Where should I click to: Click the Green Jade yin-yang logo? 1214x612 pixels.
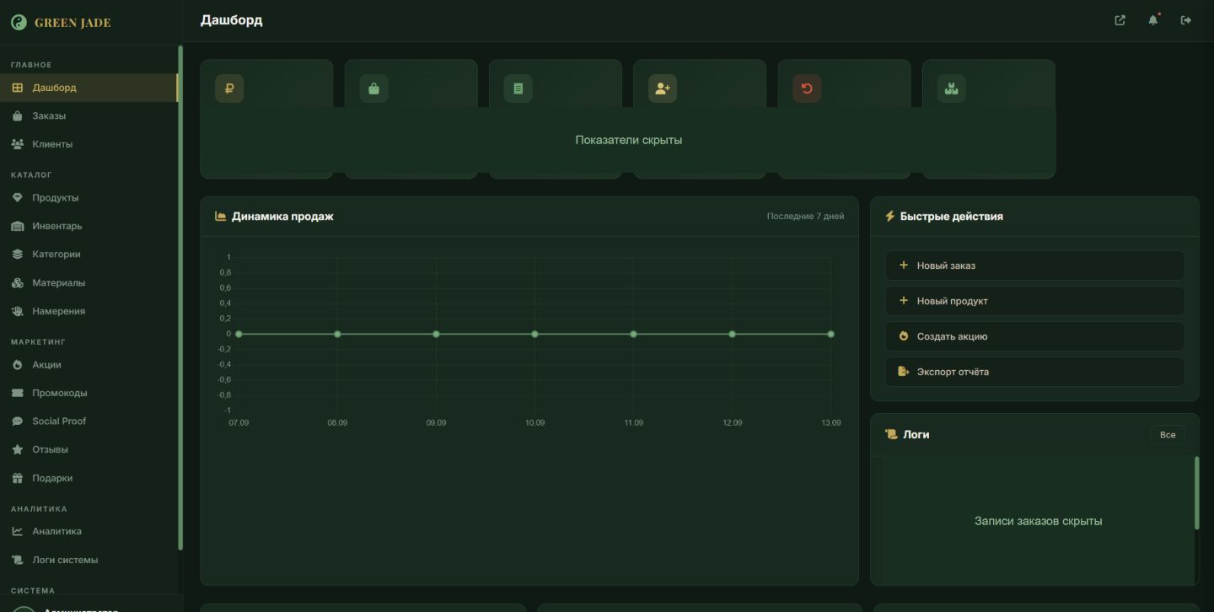click(19, 23)
